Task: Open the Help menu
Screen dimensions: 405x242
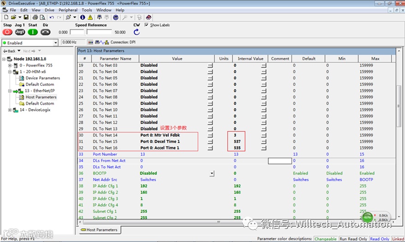Action: coord(120,10)
